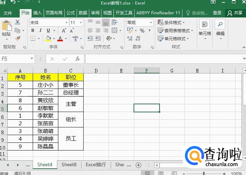
Task: Click the Decrease Font Size icon
Action: pos(72,31)
